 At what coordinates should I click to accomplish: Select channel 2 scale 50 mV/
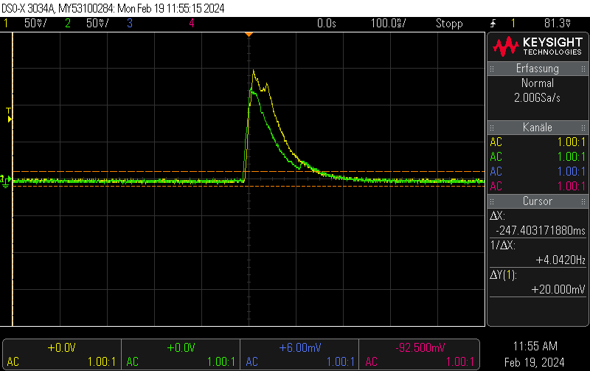coord(97,24)
